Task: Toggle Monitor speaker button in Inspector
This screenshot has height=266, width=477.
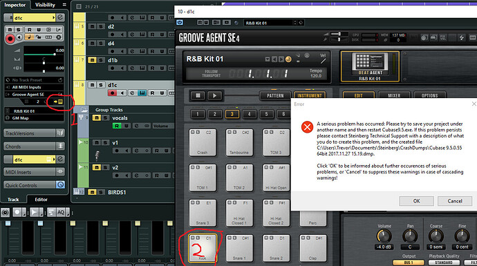Action: coord(19,37)
